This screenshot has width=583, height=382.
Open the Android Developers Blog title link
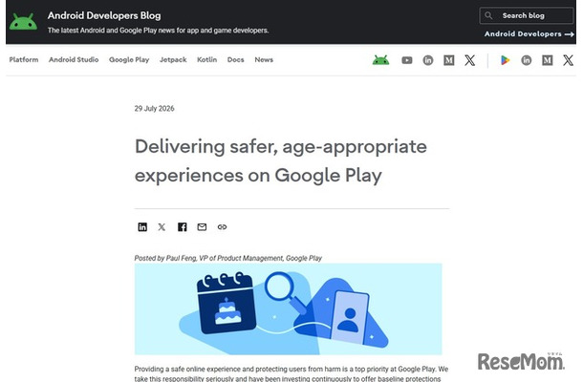[x=104, y=15]
